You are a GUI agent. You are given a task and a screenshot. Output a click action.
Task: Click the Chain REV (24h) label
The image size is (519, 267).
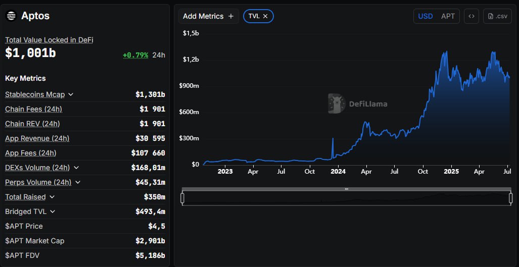tap(32, 124)
